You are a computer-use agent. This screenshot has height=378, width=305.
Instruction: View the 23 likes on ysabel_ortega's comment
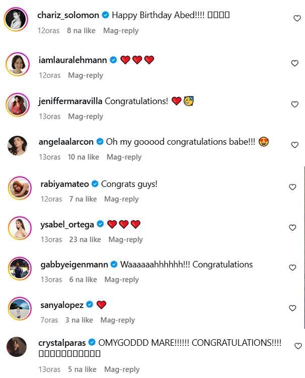[85, 239]
